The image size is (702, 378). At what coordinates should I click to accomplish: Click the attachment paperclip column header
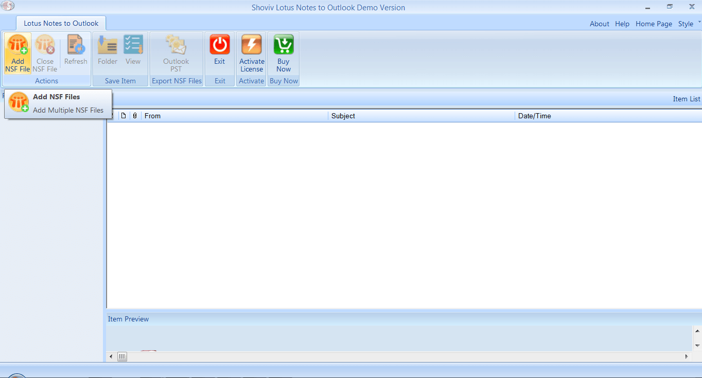(135, 116)
